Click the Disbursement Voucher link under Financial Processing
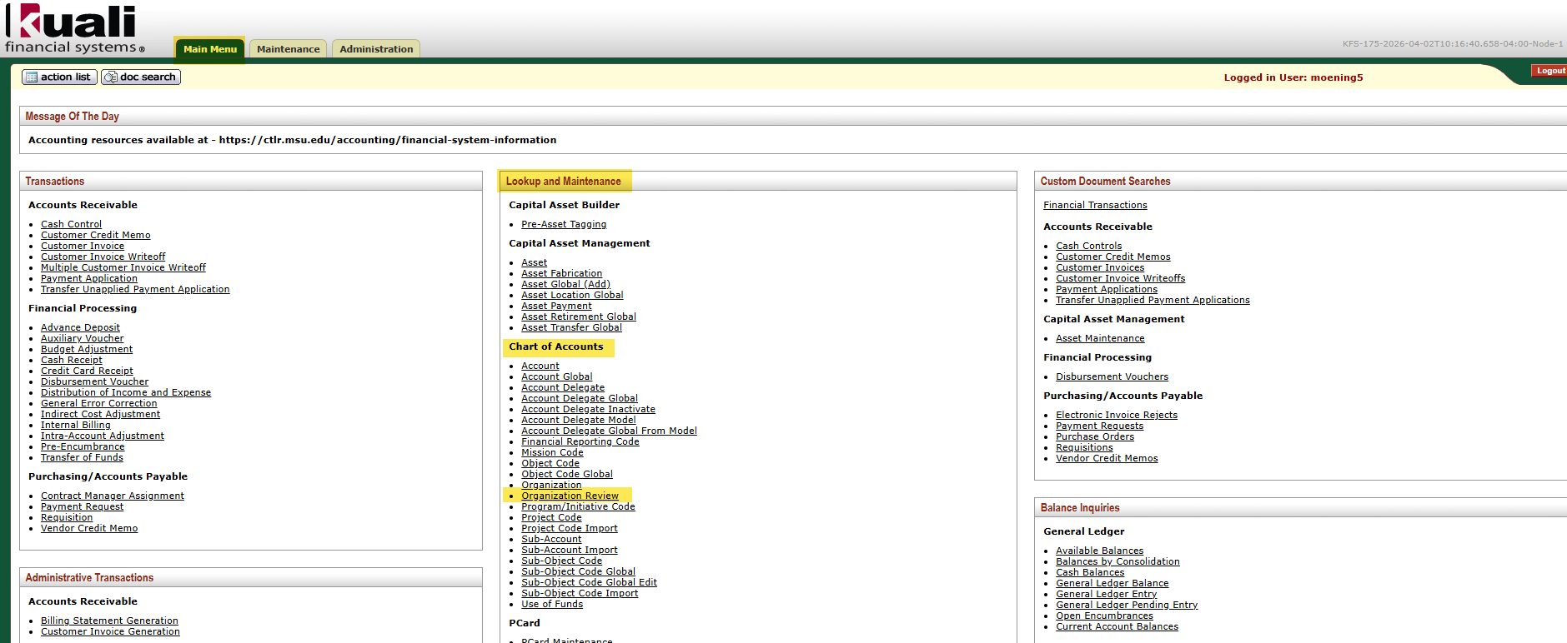This screenshot has width=1567, height=643. (x=94, y=381)
